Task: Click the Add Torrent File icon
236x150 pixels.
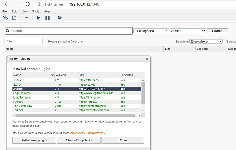Action: pos(14,18)
